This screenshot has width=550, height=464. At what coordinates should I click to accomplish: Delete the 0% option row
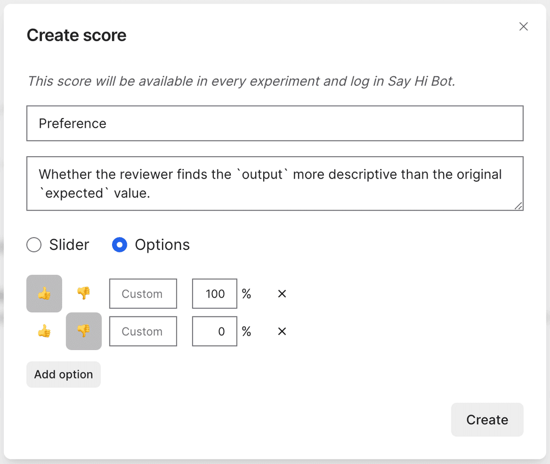pos(282,332)
